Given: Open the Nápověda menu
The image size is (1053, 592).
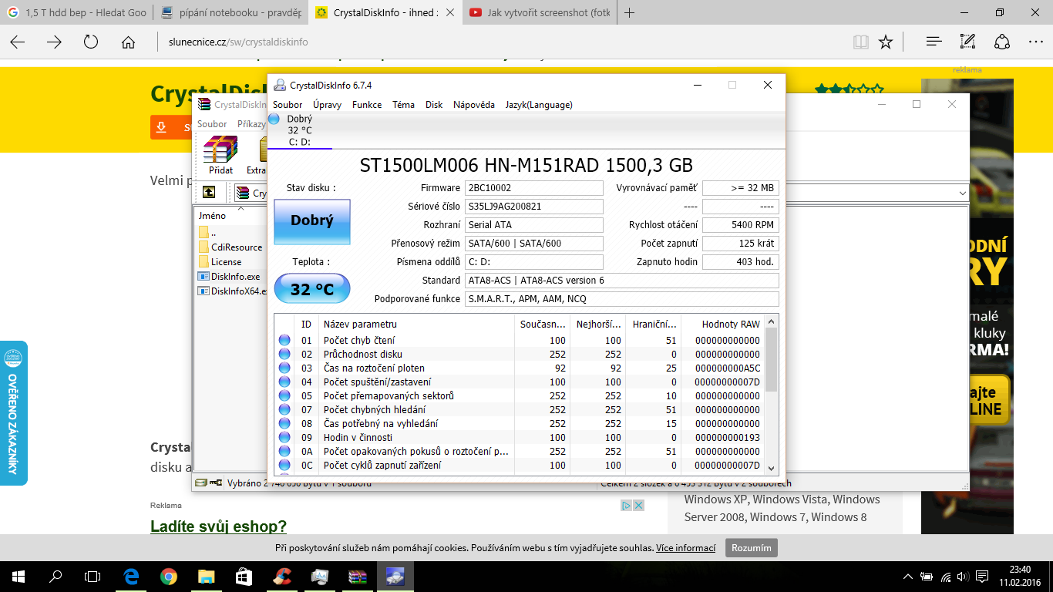Looking at the screenshot, I should [474, 105].
